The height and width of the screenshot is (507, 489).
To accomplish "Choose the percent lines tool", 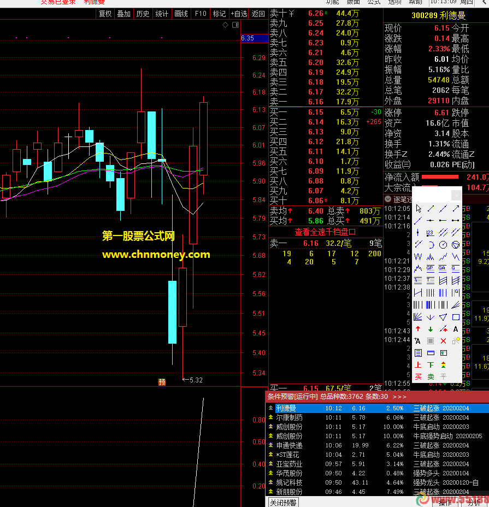I will tap(418, 280).
